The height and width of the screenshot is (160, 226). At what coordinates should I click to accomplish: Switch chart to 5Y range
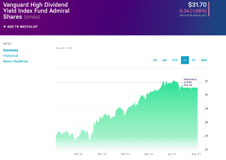click(194, 60)
